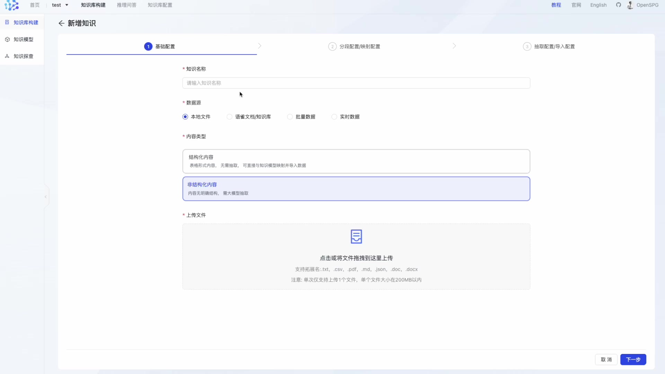The image size is (665, 374).
Task: Click the OpenSPG user avatar icon
Action: coord(630,5)
